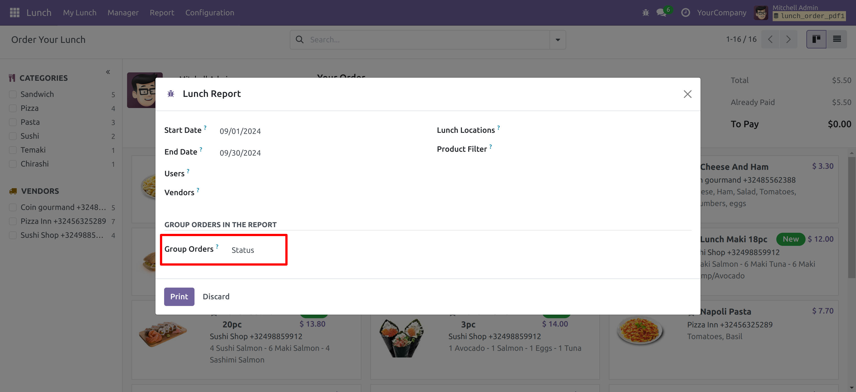The image size is (856, 392).
Task: Click the End Date input field
Action: (240, 153)
